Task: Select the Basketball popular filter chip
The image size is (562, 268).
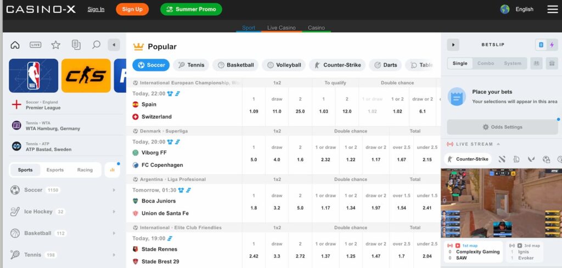Action: coord(235,65)
